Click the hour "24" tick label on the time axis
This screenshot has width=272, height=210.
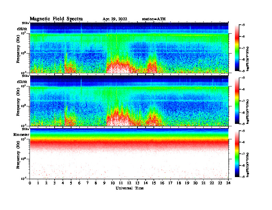(x=228, y=183)
